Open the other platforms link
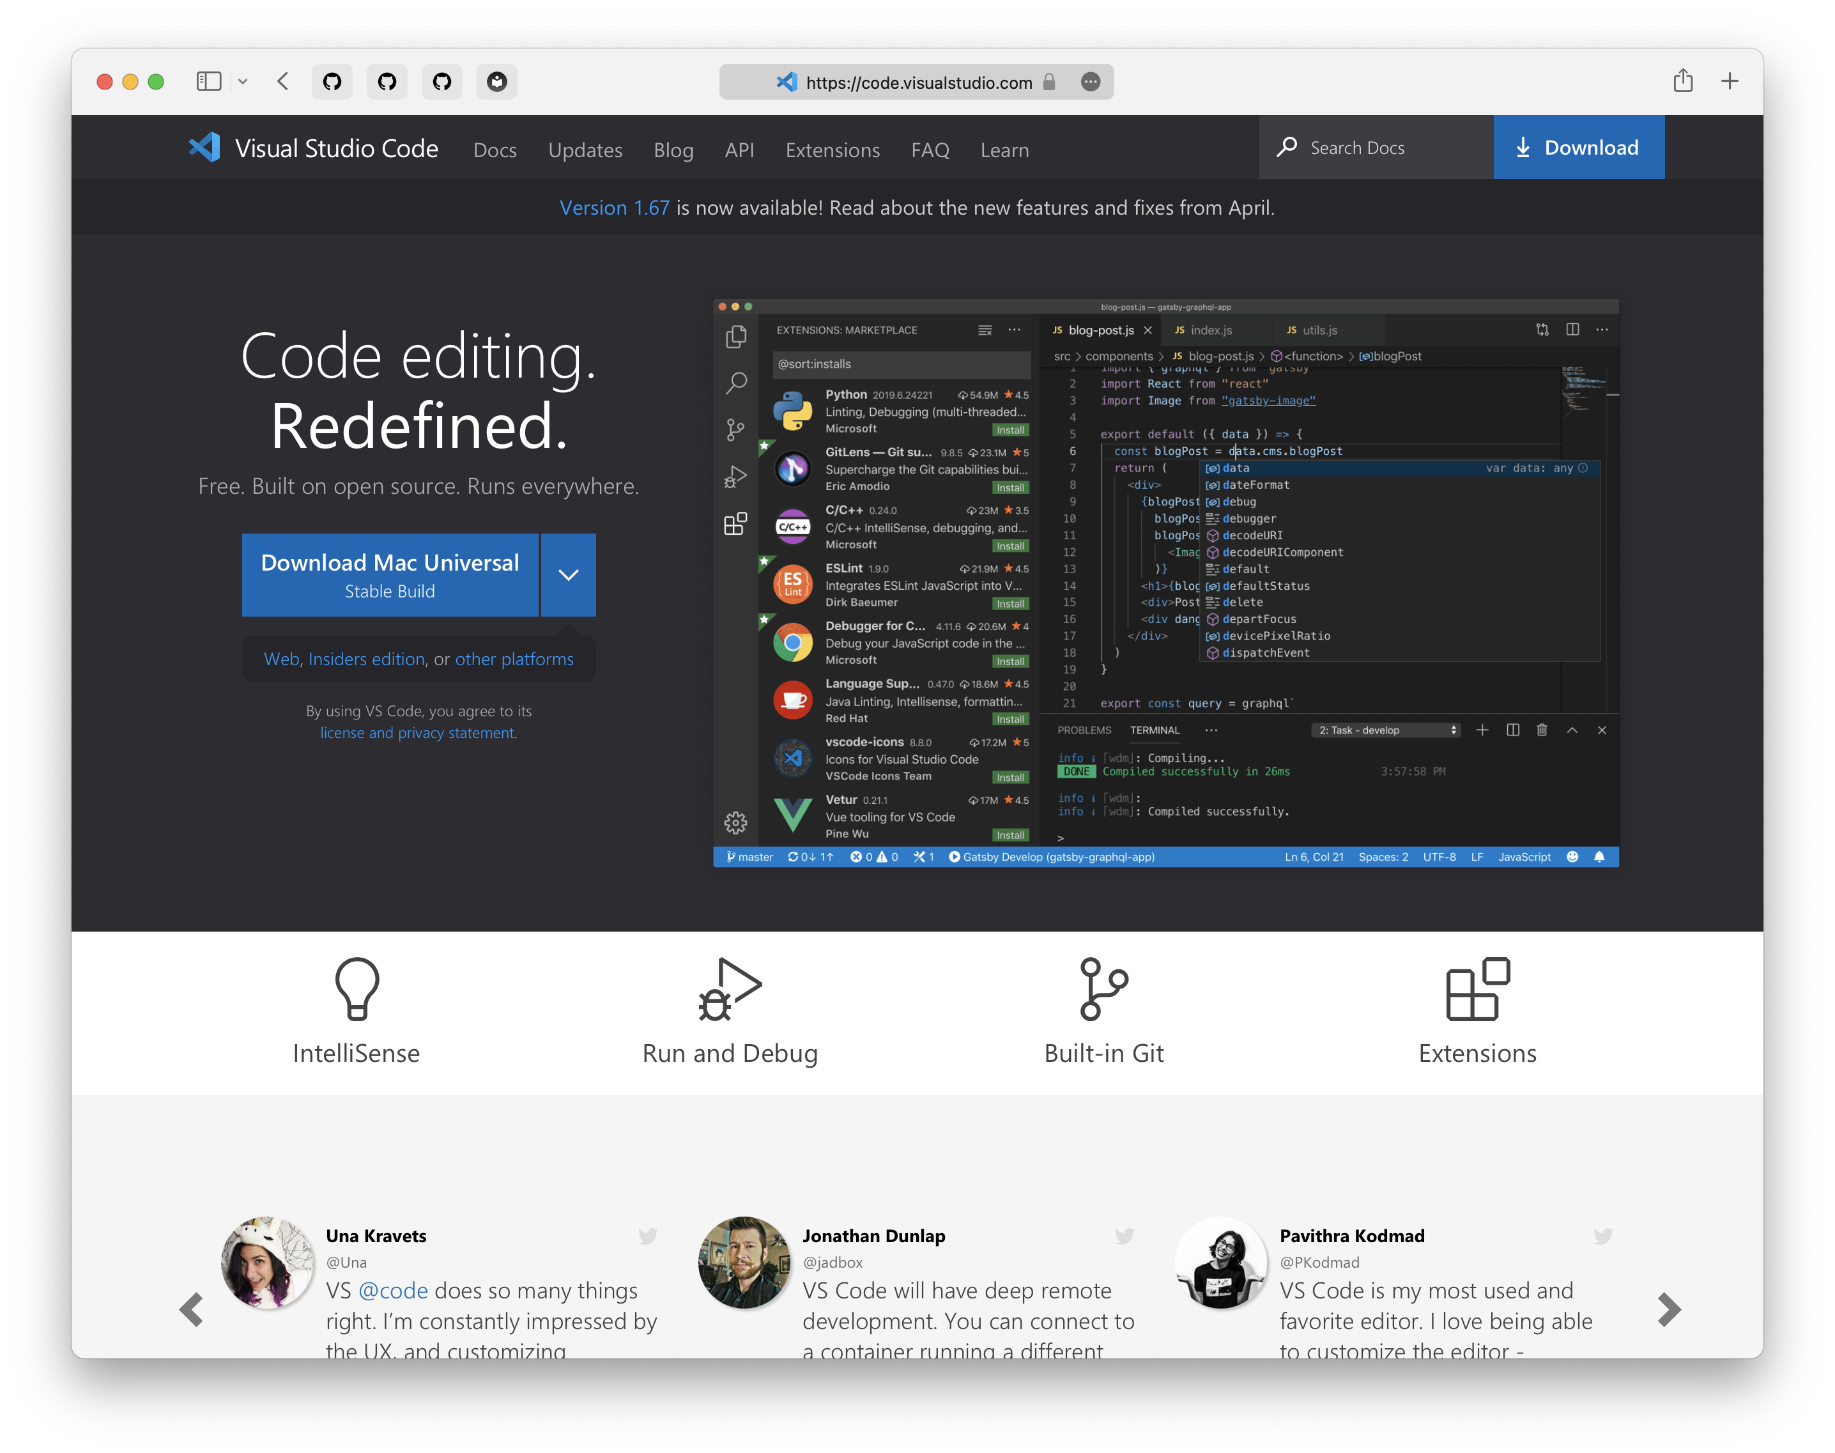The image size is (1835, 1453). (x=514, y=659)
